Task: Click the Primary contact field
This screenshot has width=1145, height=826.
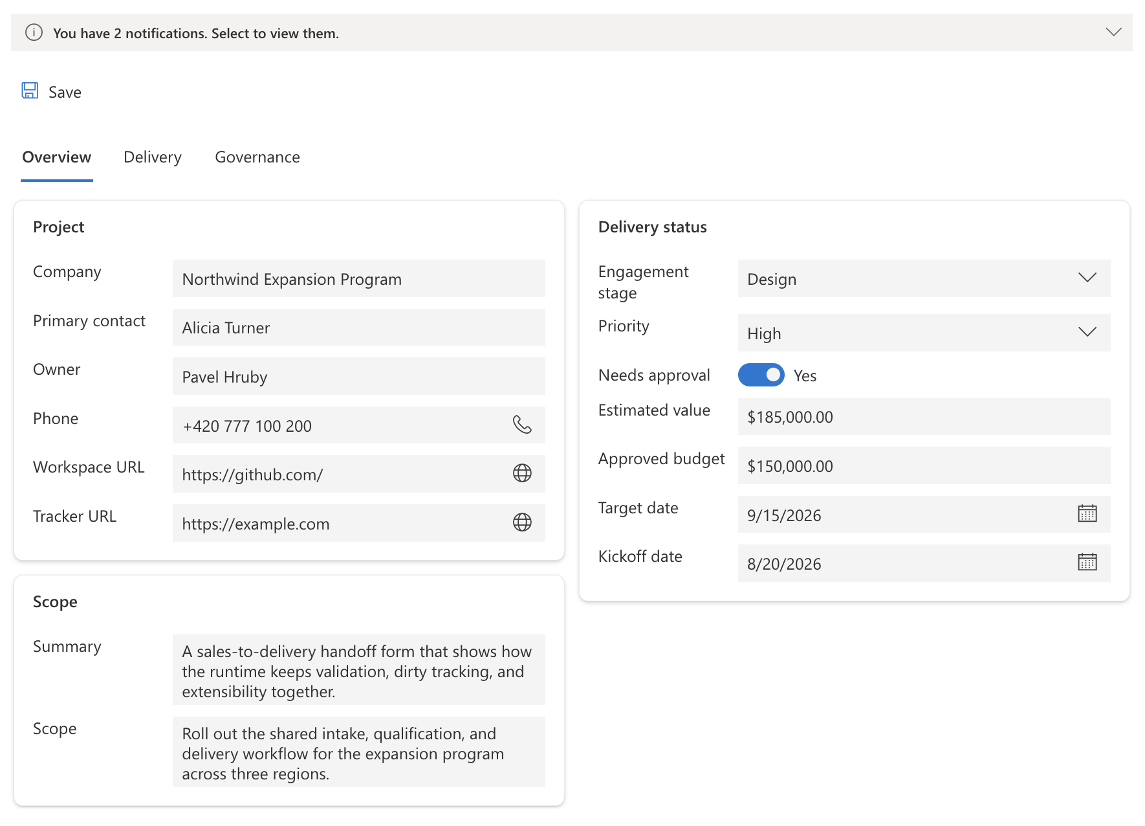Action: [359, 327]
